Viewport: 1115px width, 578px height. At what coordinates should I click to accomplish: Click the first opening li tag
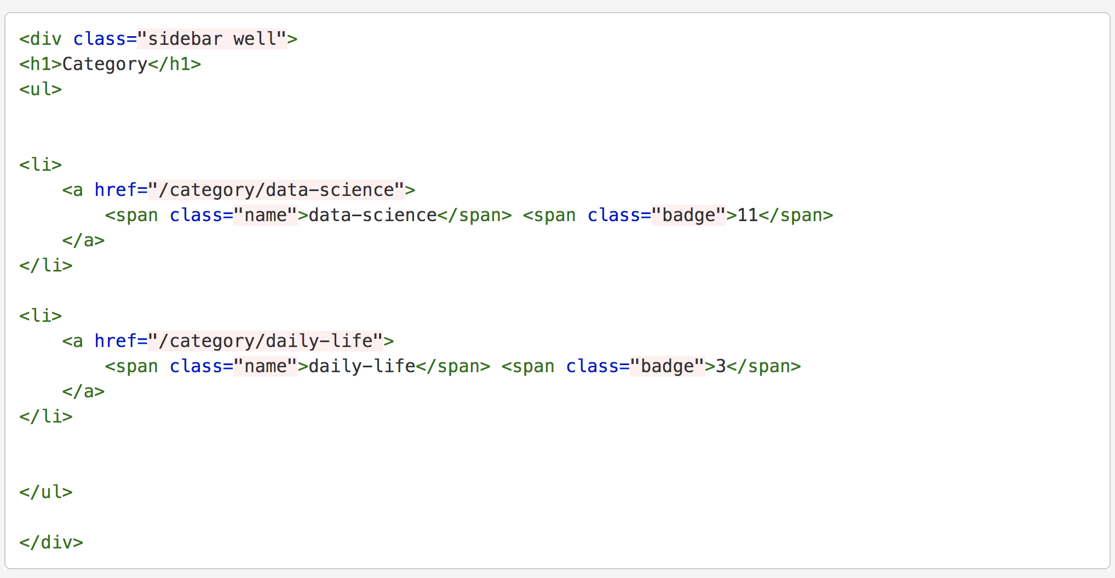coord(41,164)
